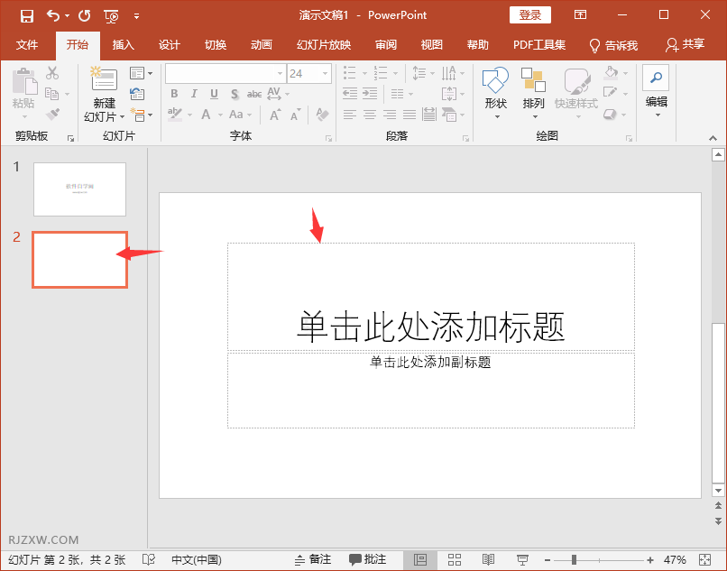This screenshot has width=727, height=571.
Task: Click the Share (共享) button
Action: [x=685, y=45]
